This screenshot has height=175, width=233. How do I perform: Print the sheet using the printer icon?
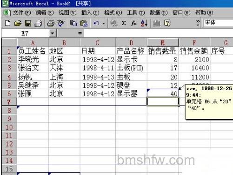pyautogui.click(x=51, y=23)
